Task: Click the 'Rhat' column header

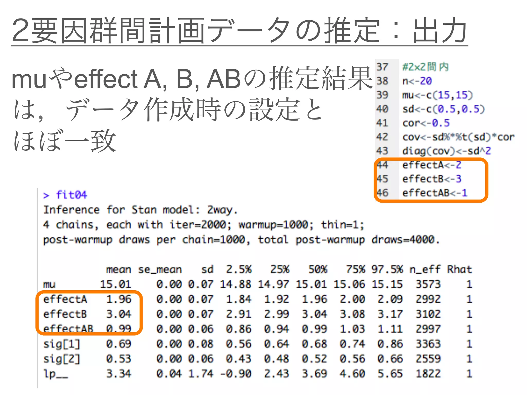Action: pyautogui.click(x=460, y=269)
